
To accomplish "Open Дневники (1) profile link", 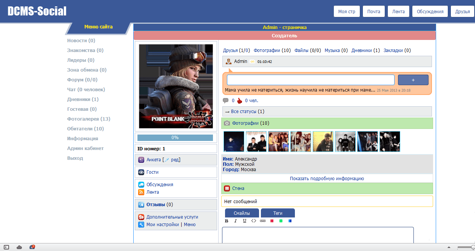I will [366, 51].
